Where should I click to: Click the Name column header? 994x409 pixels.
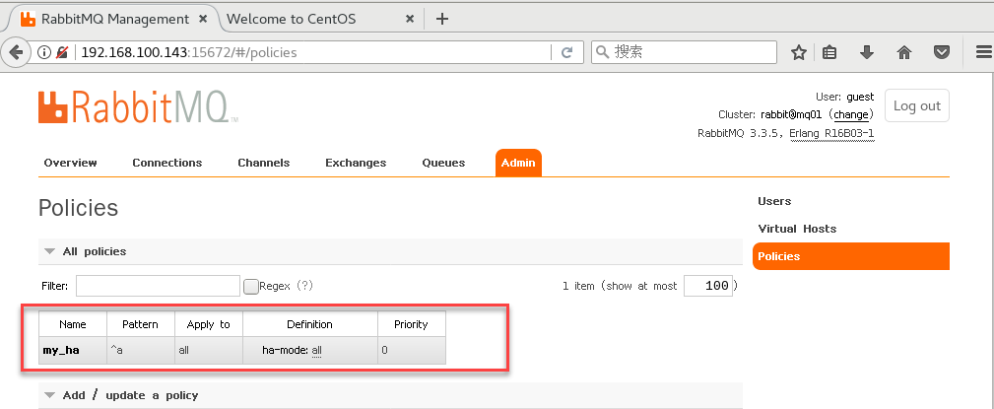(x=73, y=324)
